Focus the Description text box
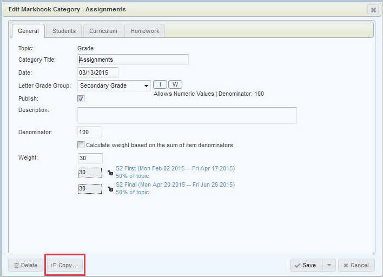 click(x=187, y=115)
